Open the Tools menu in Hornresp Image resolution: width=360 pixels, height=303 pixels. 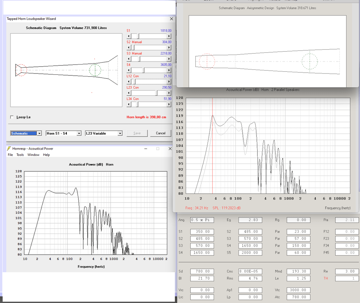(x=20, y=155)
